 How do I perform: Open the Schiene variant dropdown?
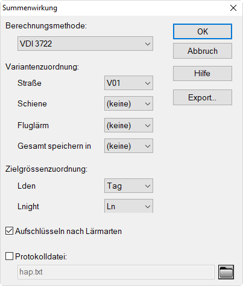(128, 103)
